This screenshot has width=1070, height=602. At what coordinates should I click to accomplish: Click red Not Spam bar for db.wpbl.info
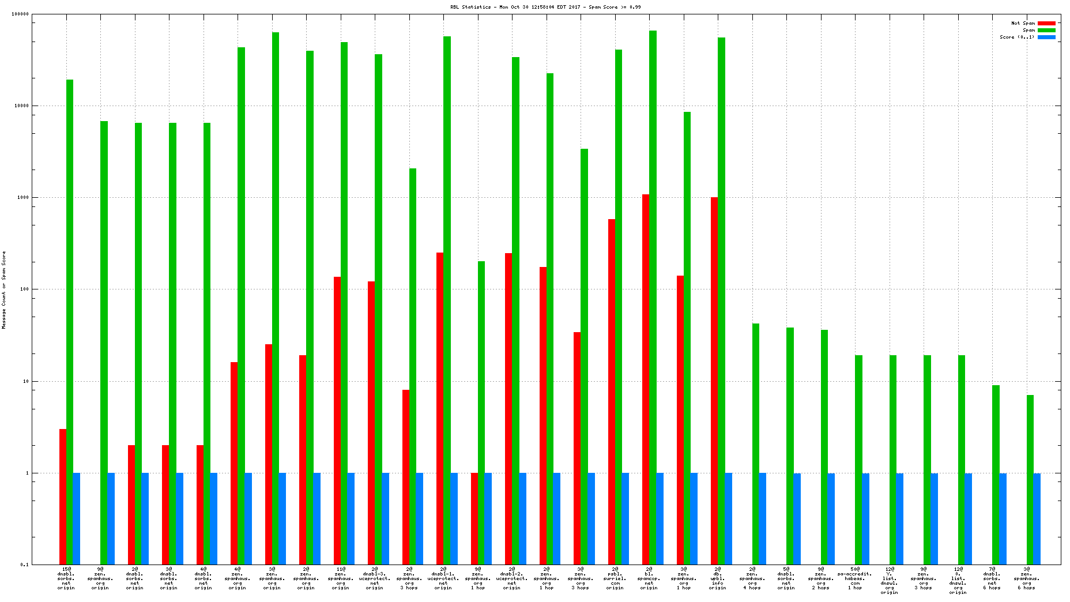click(x=714, y=381)
